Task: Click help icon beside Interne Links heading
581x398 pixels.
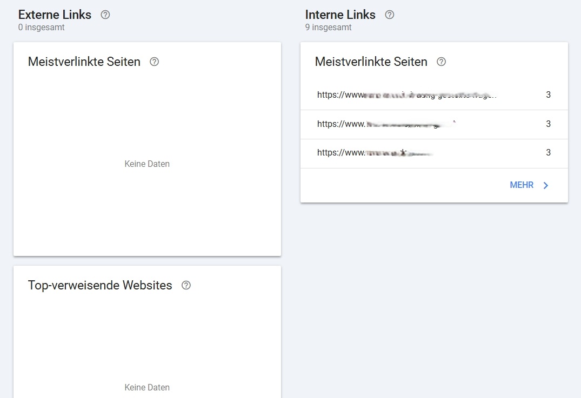Action: click(389, 15)
